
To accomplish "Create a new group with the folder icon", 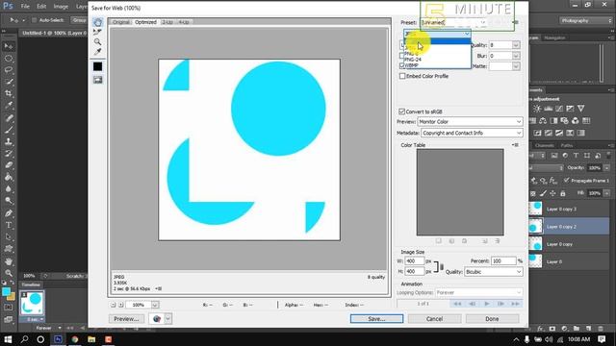I will click(x=576, y=329).
